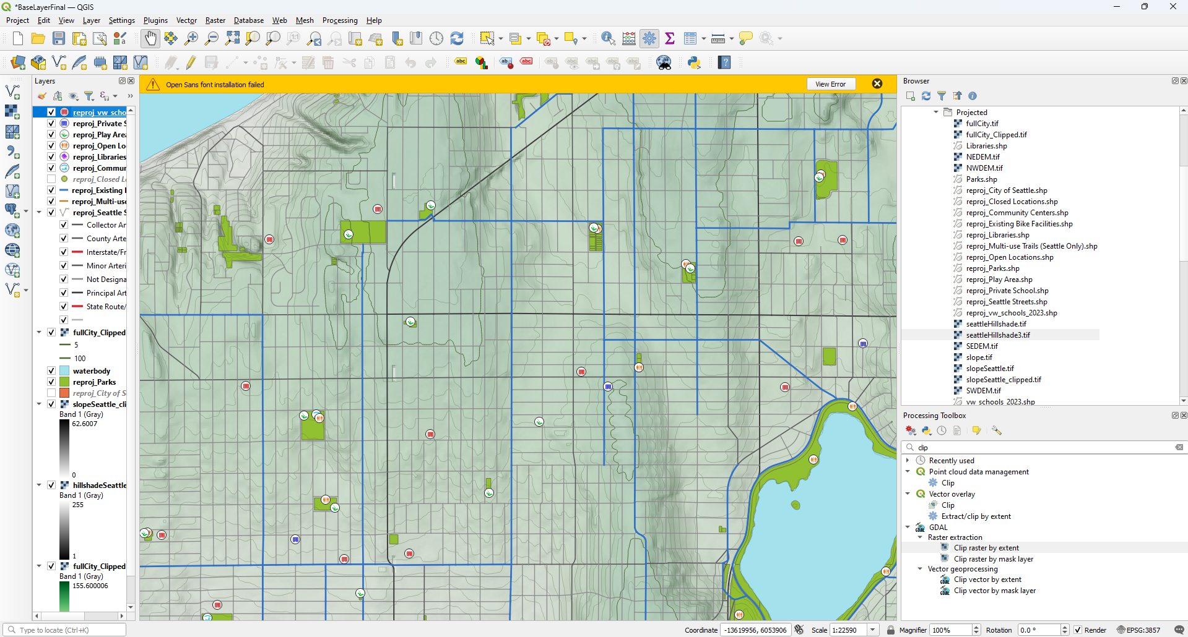Image resolution: width=1188 pixels, height=637 pixels.
Task: Click the Processing Toolbox search field
Action: 1044,447
